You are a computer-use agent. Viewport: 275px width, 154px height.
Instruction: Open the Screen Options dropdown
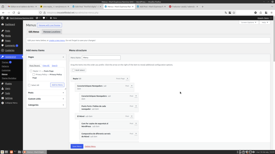coord(248,22)
